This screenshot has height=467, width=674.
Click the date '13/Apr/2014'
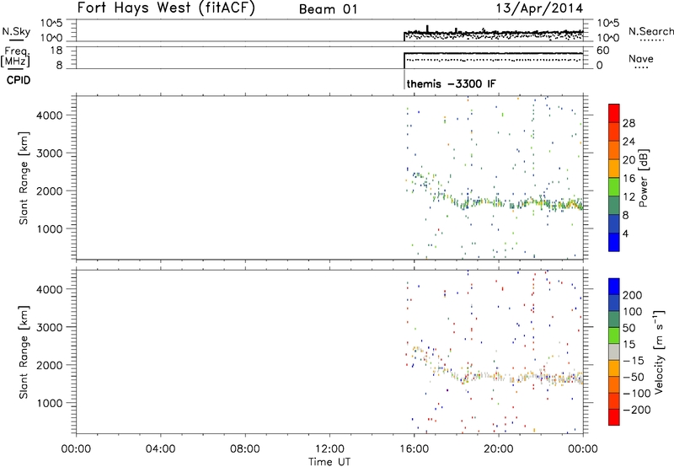[x=539, y=8]
